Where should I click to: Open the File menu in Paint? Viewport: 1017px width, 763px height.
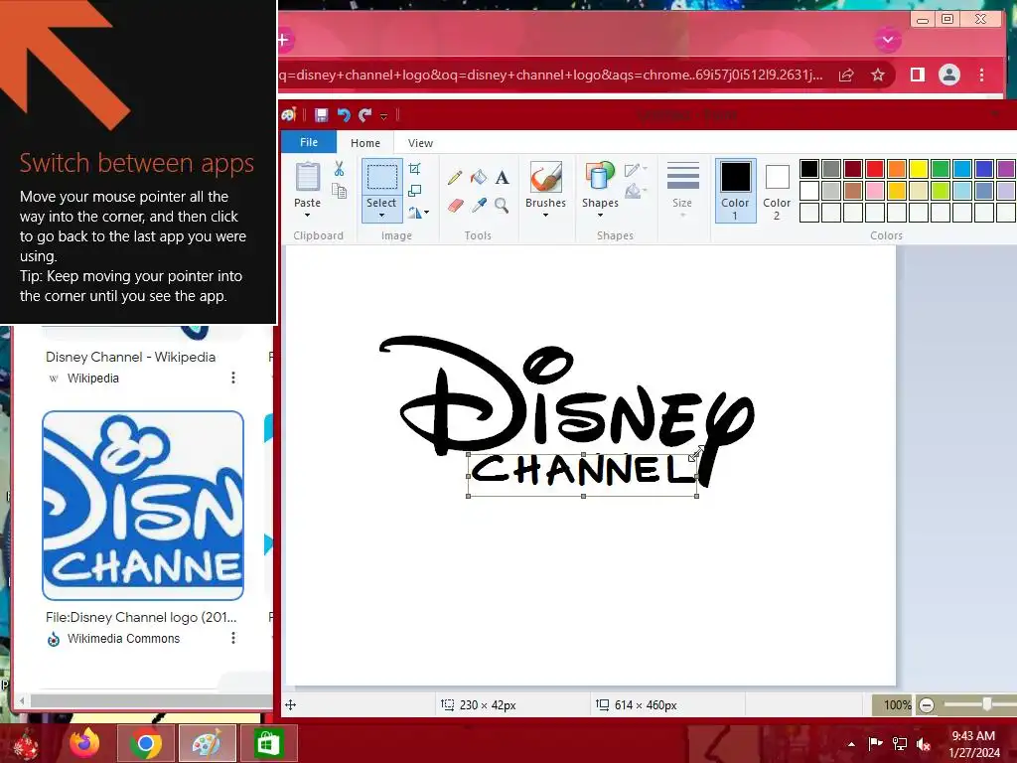pyautogui.click(x=309, y=142)
